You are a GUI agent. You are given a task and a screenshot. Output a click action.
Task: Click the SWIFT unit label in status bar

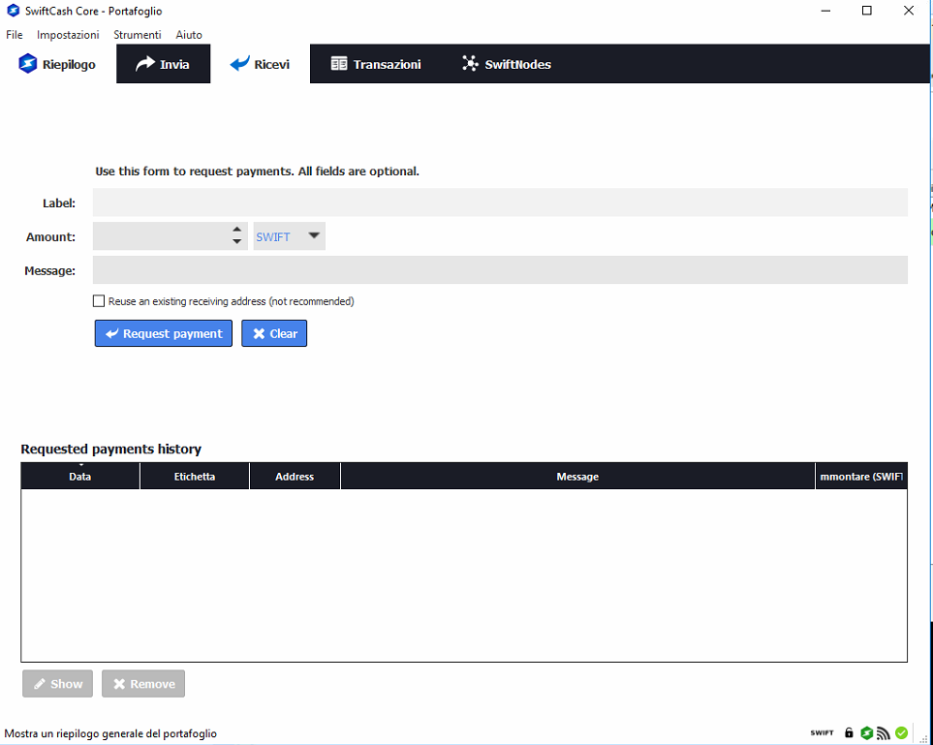[x=822, y=733]
